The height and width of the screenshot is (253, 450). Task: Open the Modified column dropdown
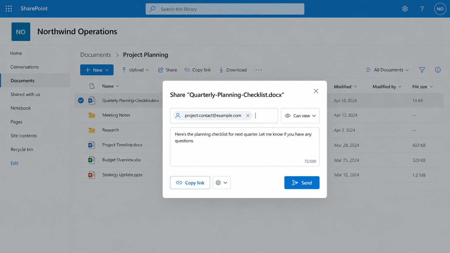[x=346, y=87]
